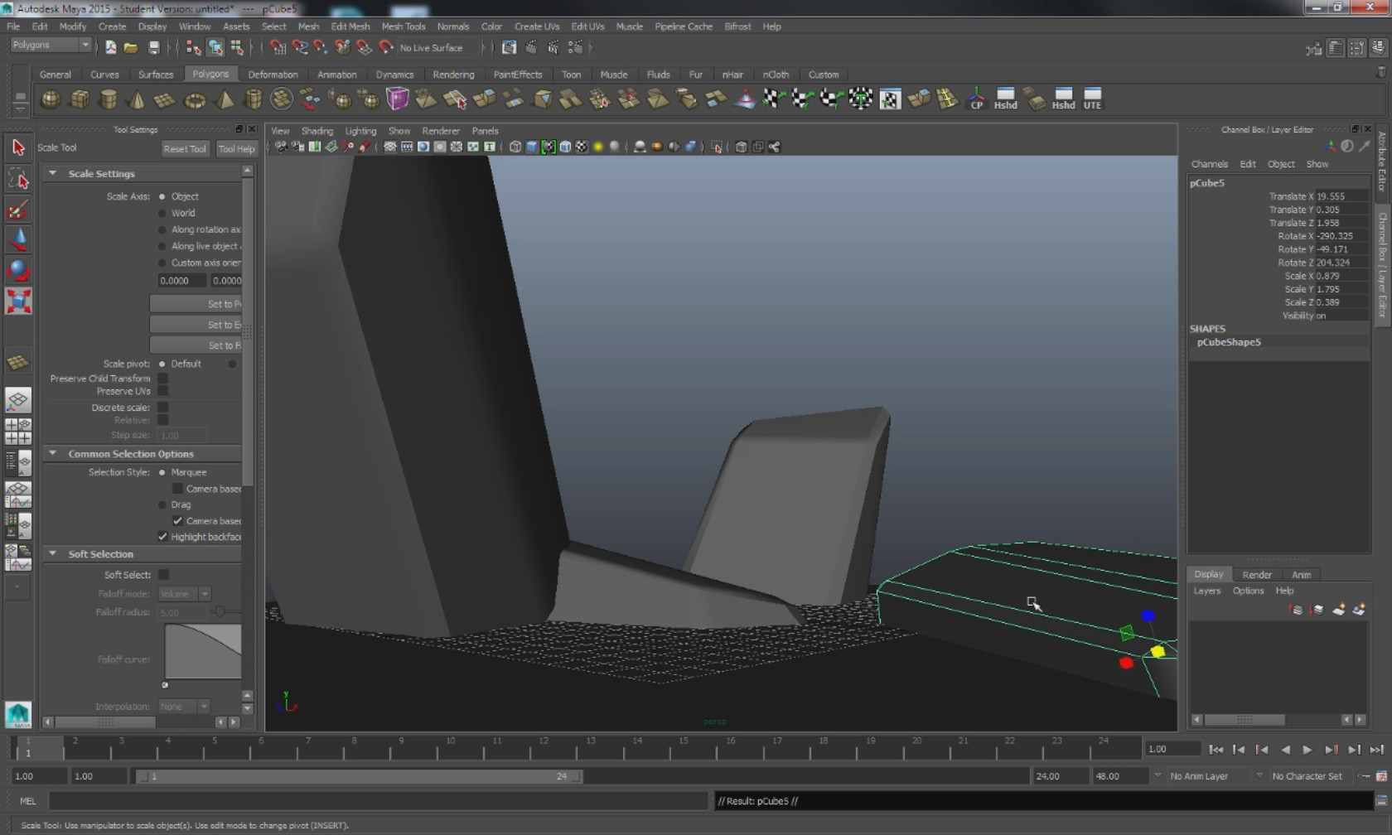
Task: Click the UTE shelf icon
Action: (x=1092, y=99)
